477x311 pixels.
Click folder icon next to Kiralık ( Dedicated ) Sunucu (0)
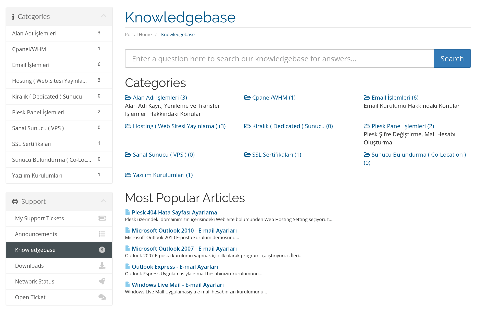coord(247,126)
